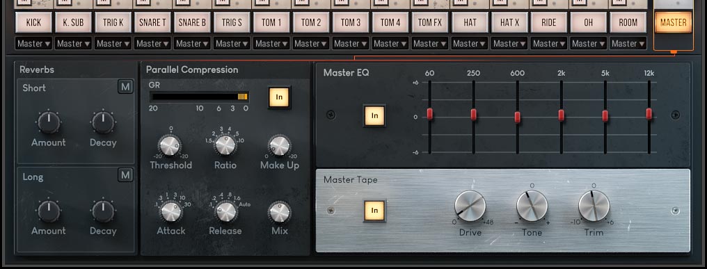Toggle Master EQ In button
Viewport: 707px width, 269px height.
point(374,115)
